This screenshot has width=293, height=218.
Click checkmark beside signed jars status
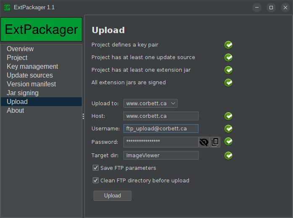(228, 83)
